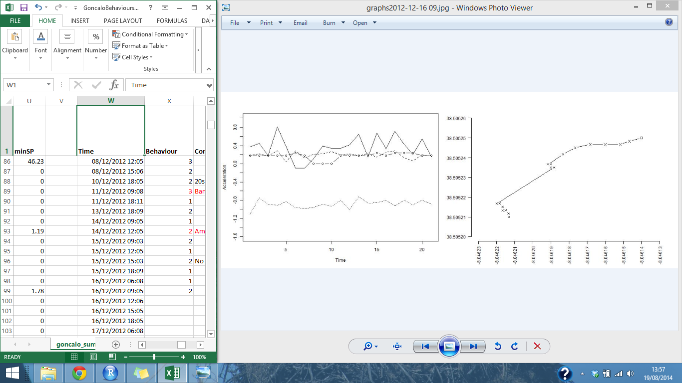682x383 pixels.
Task: Go to previous photo
Action: click(x=425, y=346)
